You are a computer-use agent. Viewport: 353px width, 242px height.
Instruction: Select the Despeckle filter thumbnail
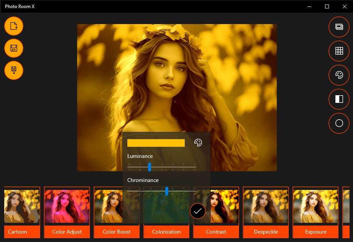pos(266,206)
